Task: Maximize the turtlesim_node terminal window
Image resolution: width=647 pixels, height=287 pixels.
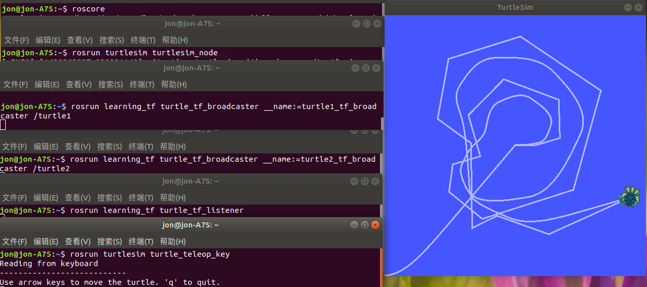Action: point(367,23)
